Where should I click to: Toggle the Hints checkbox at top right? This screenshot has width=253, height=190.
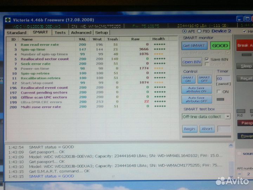point(245,31)
